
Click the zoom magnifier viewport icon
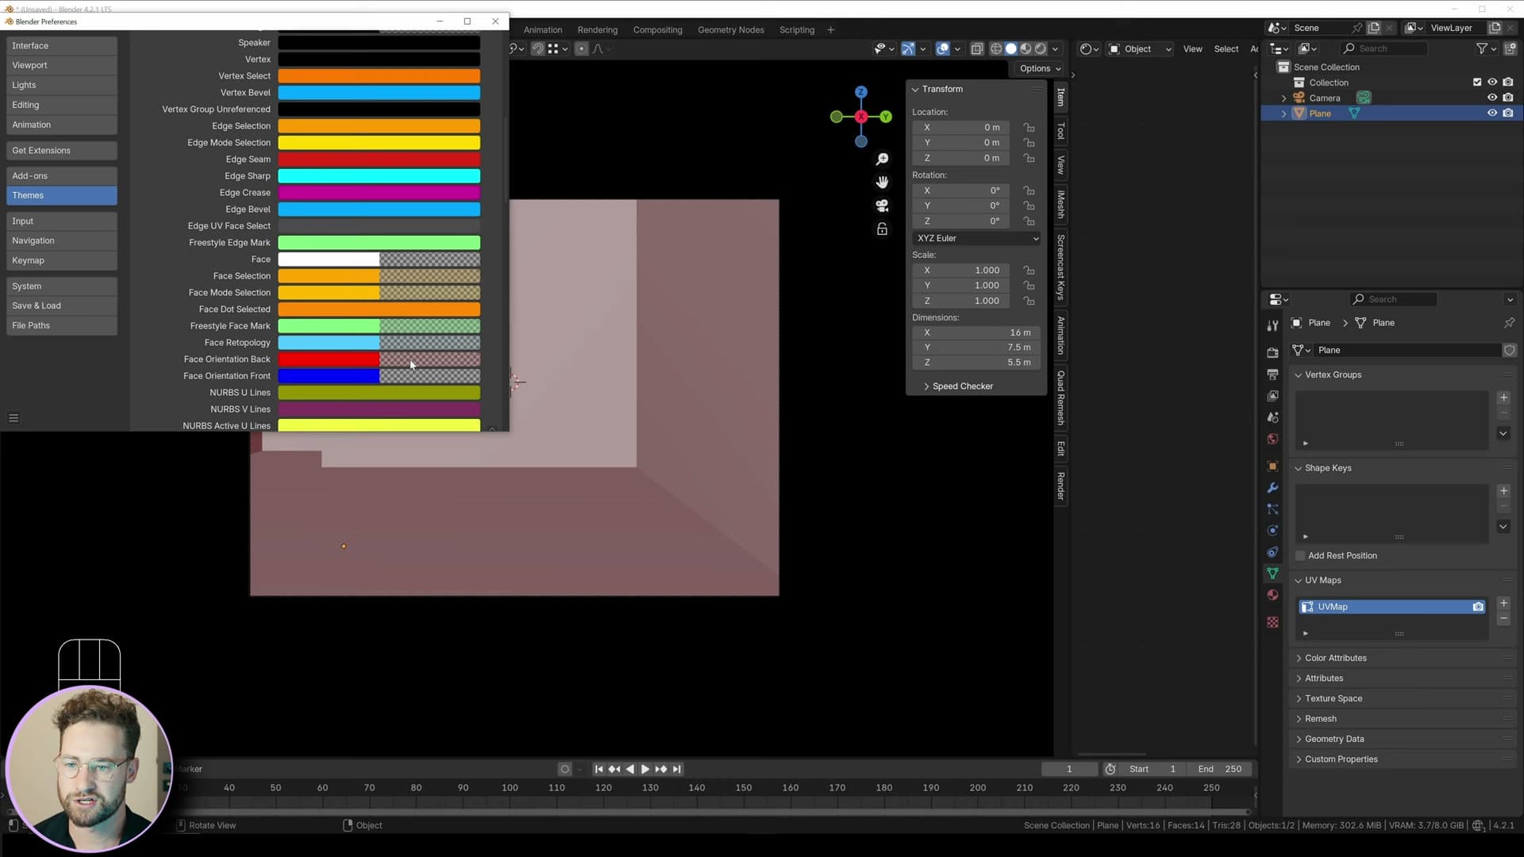pos(882,159)
